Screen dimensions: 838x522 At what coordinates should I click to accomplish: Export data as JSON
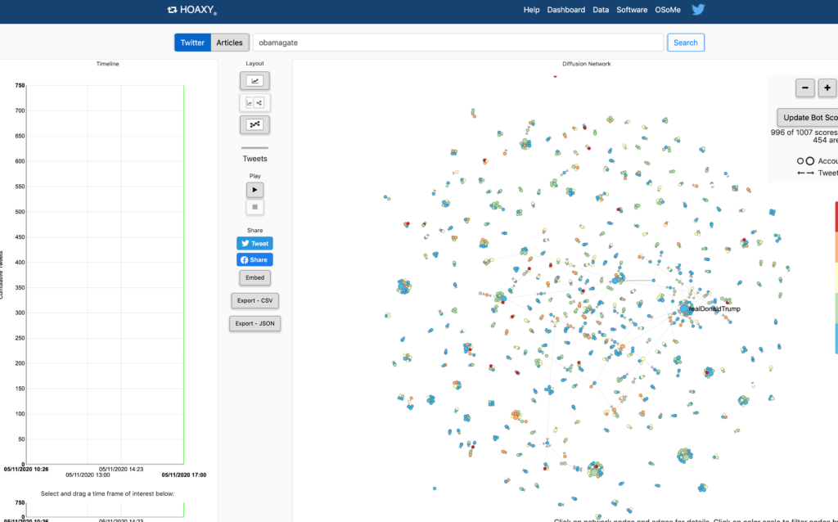tap(255, 324)
